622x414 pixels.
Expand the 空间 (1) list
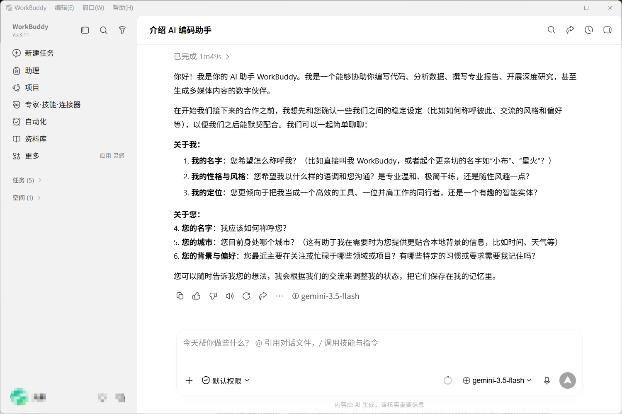[27, 197]
